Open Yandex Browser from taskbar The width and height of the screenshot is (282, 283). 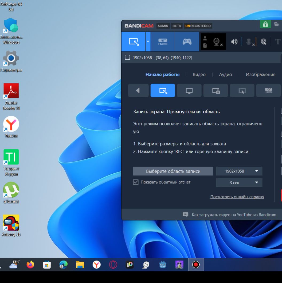[x=97, y=265]
